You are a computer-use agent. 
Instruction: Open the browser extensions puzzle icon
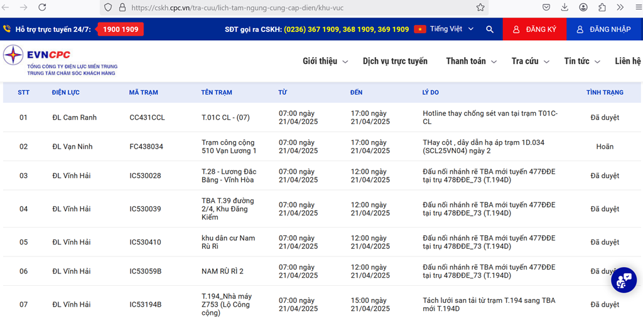pyautogui.click(x=602, y=8)
